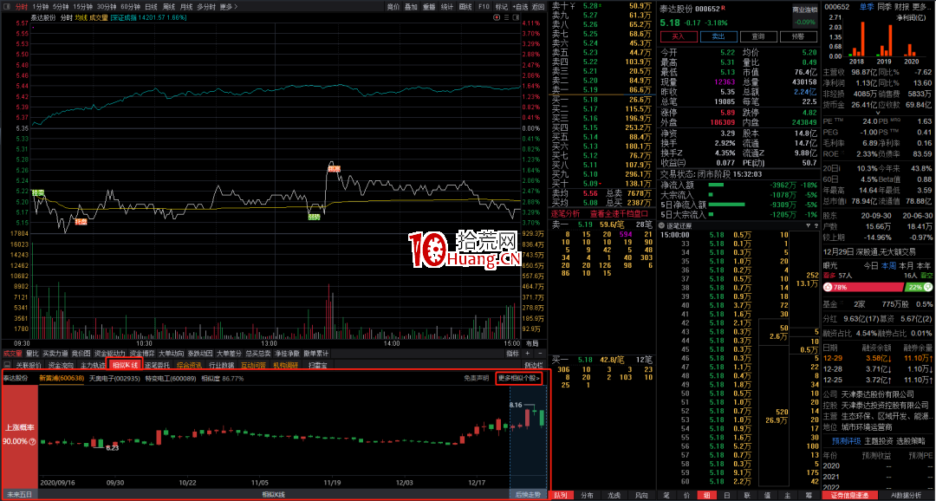Click the panel icon left of 关联报价
The height and width of the screenshot is (501, 936).
(x=7, y=364)
